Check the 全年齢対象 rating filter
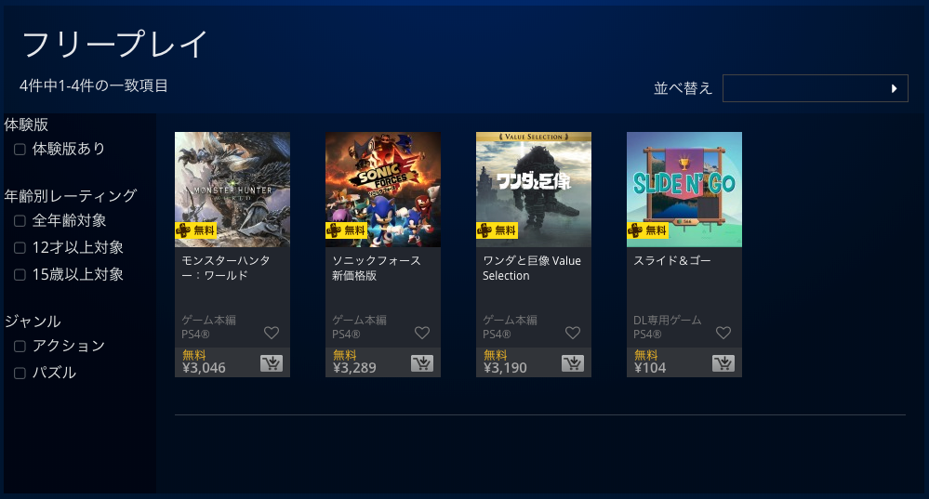Image resolution: width=929 pixels, height=499 pixels. (20, 221)
